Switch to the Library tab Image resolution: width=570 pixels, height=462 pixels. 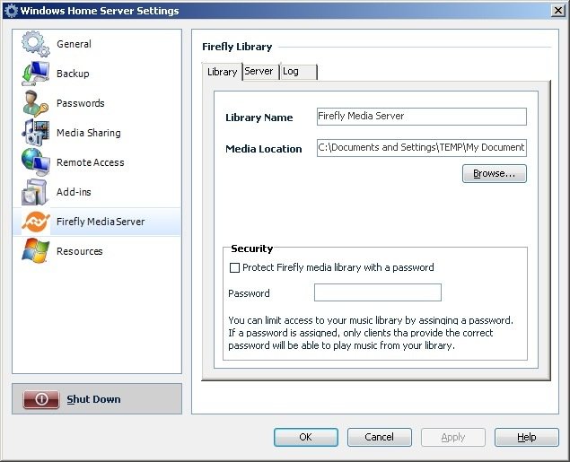(x=222, y=72)
